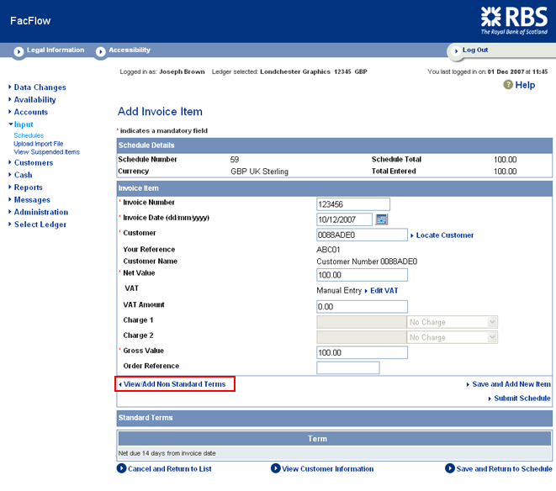
Task: Click the Legal Information arrow icon
Action: click(x=19, y=51)
